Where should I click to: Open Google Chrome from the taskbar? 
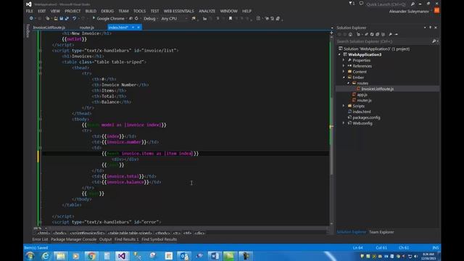[x=91, y=256]
